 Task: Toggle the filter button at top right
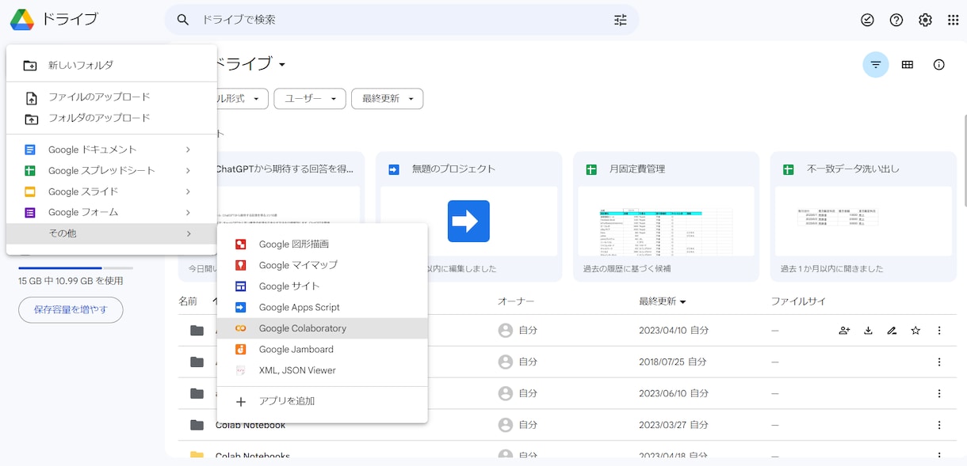coord(876,65)
